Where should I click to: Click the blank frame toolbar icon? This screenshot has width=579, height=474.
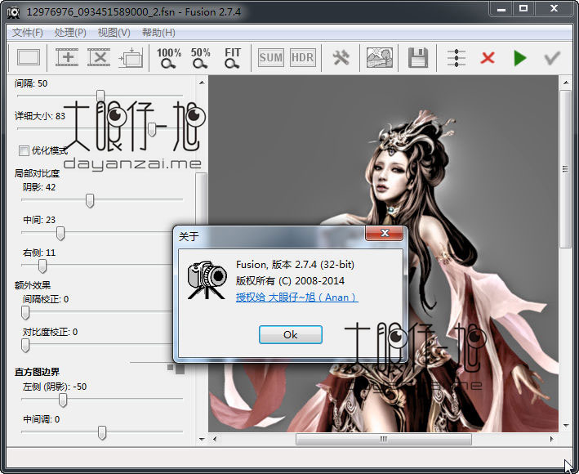29,58
